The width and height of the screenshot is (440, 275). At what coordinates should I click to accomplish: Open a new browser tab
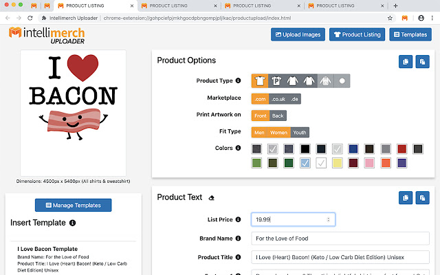[395, 5]
